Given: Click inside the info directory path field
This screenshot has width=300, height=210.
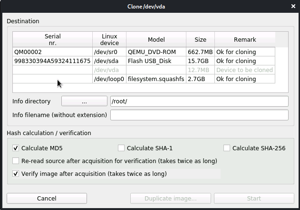Looking at the screenshot, I should (199, 101).
